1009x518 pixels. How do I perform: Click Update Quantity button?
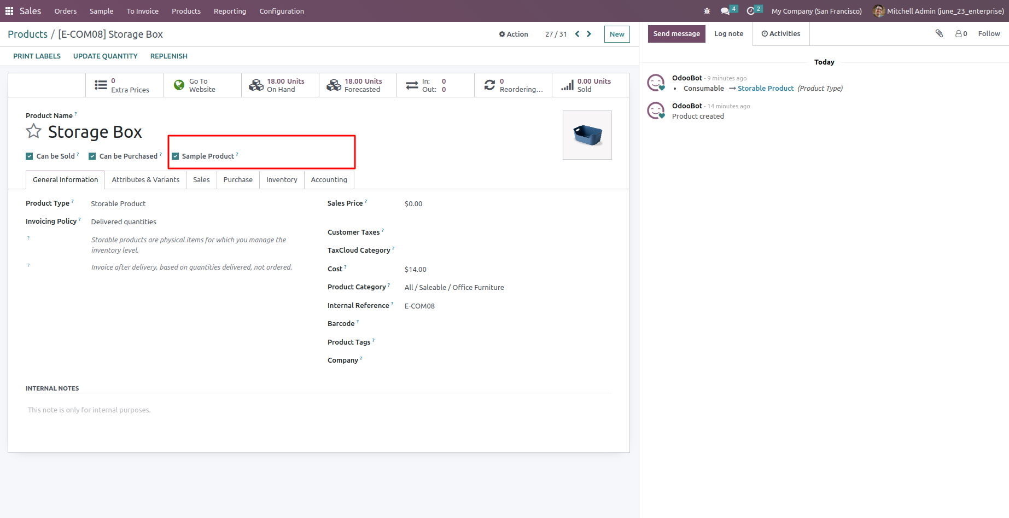(106, 56)
